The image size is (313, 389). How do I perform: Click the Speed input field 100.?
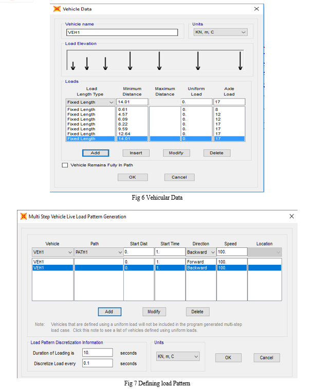pos(232,252)
